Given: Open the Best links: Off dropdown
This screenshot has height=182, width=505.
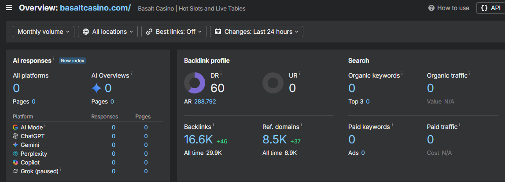Looking at the screenshot, I should click(174, 32).
